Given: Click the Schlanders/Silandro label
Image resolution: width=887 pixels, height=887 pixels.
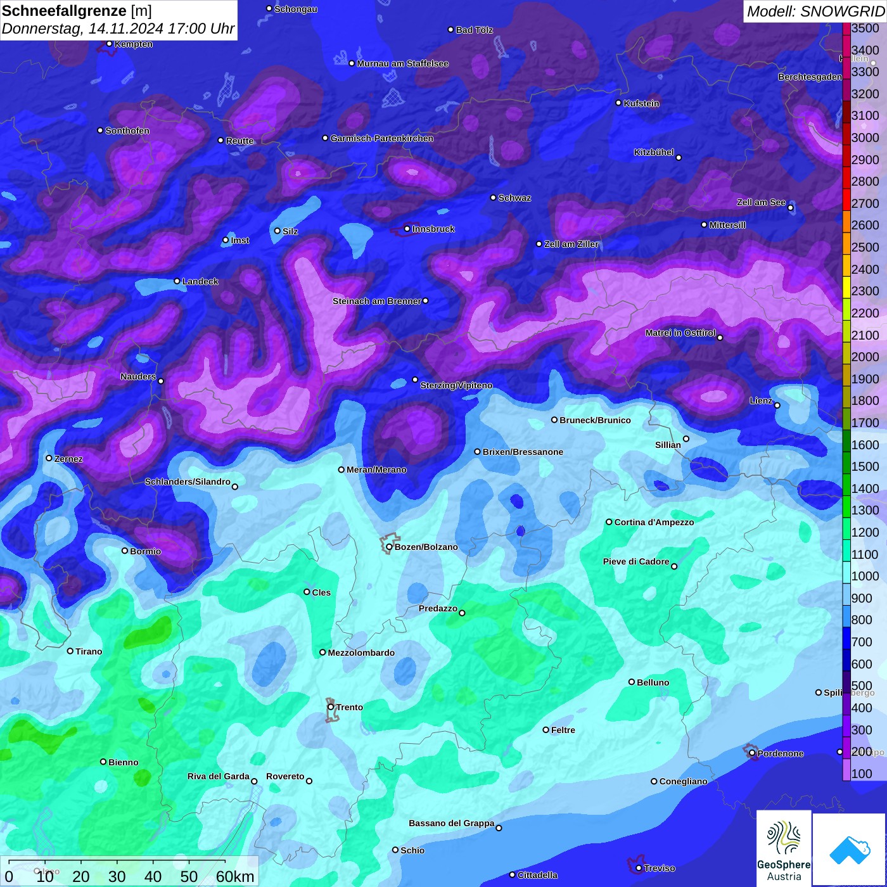Looking at the screenshot, I should [x=188, y=482].
